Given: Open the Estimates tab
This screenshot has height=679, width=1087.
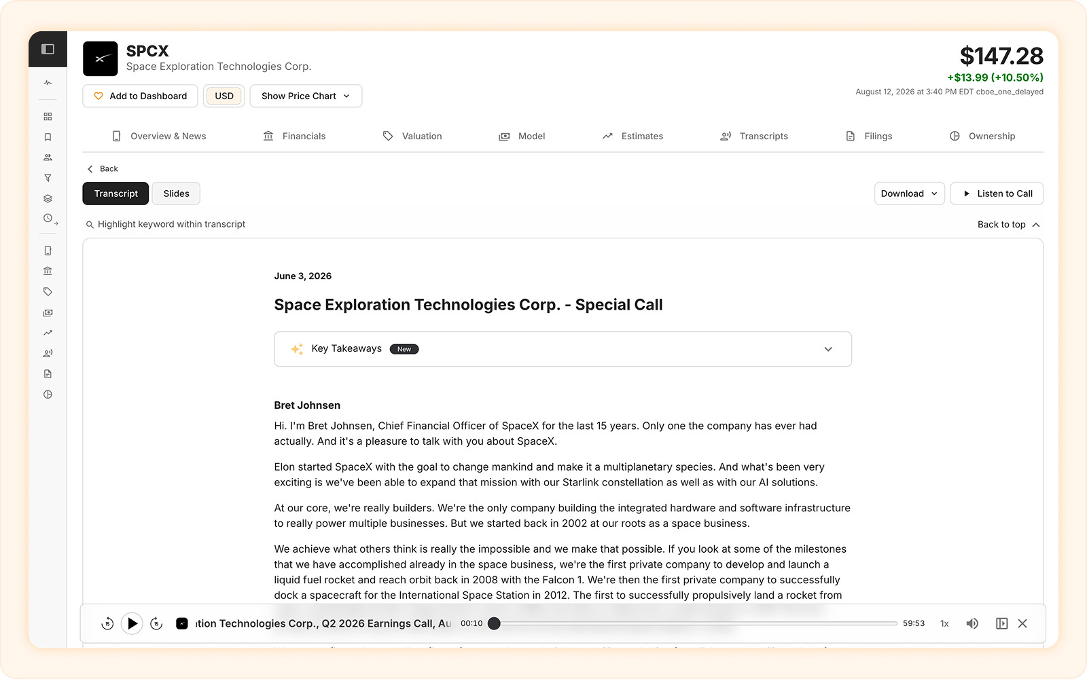Looking at the screenshot, I should pos(632,136).
